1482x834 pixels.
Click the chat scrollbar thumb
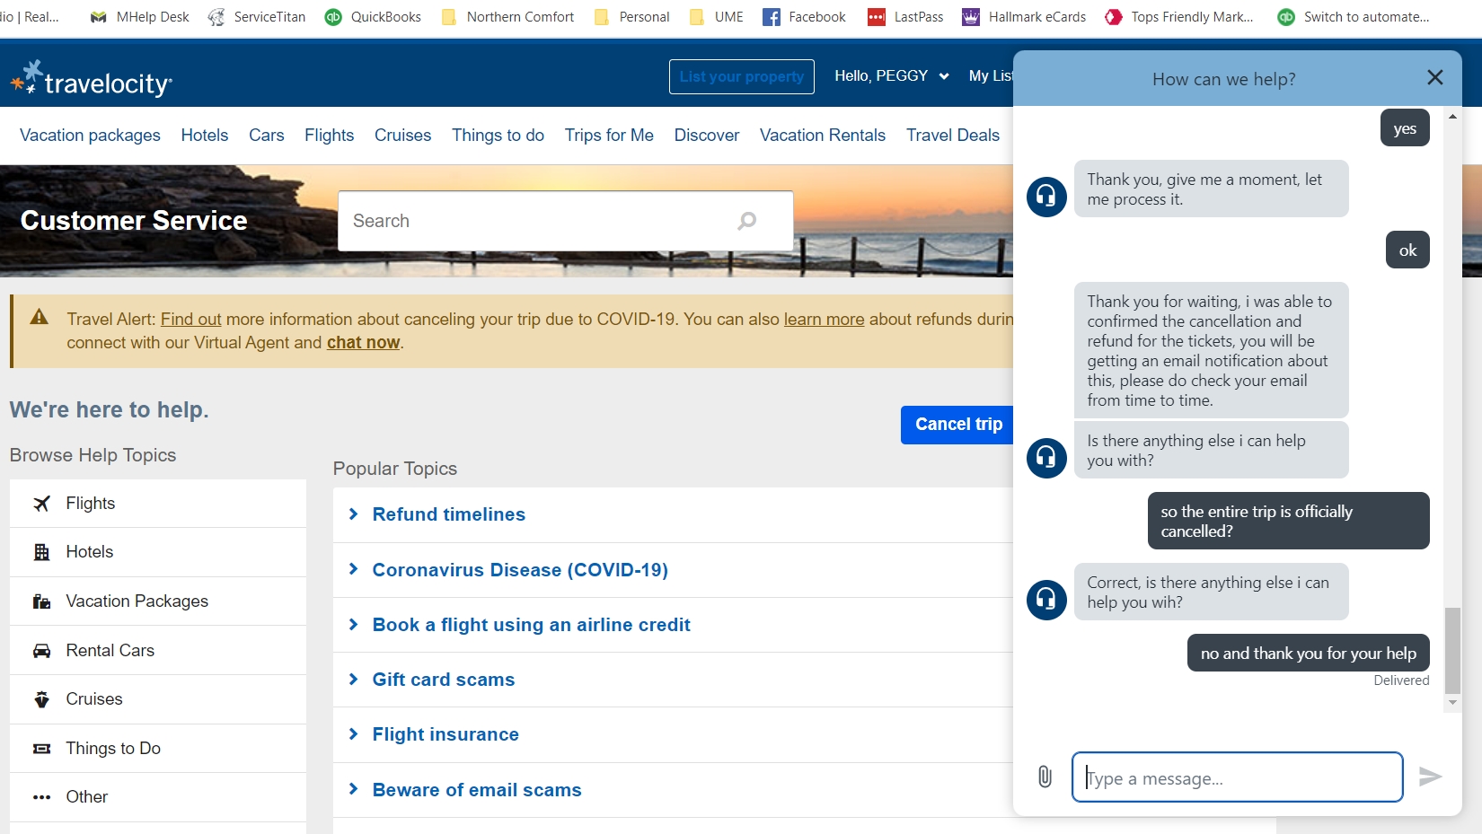point(1452,651)
